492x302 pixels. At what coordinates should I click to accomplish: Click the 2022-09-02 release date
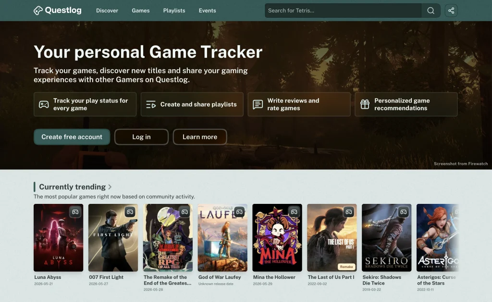317,284
